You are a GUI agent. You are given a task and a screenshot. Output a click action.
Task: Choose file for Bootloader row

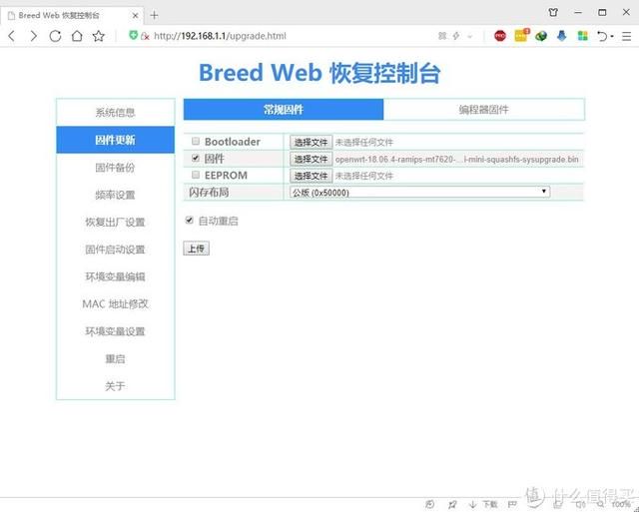click(311, 142)
